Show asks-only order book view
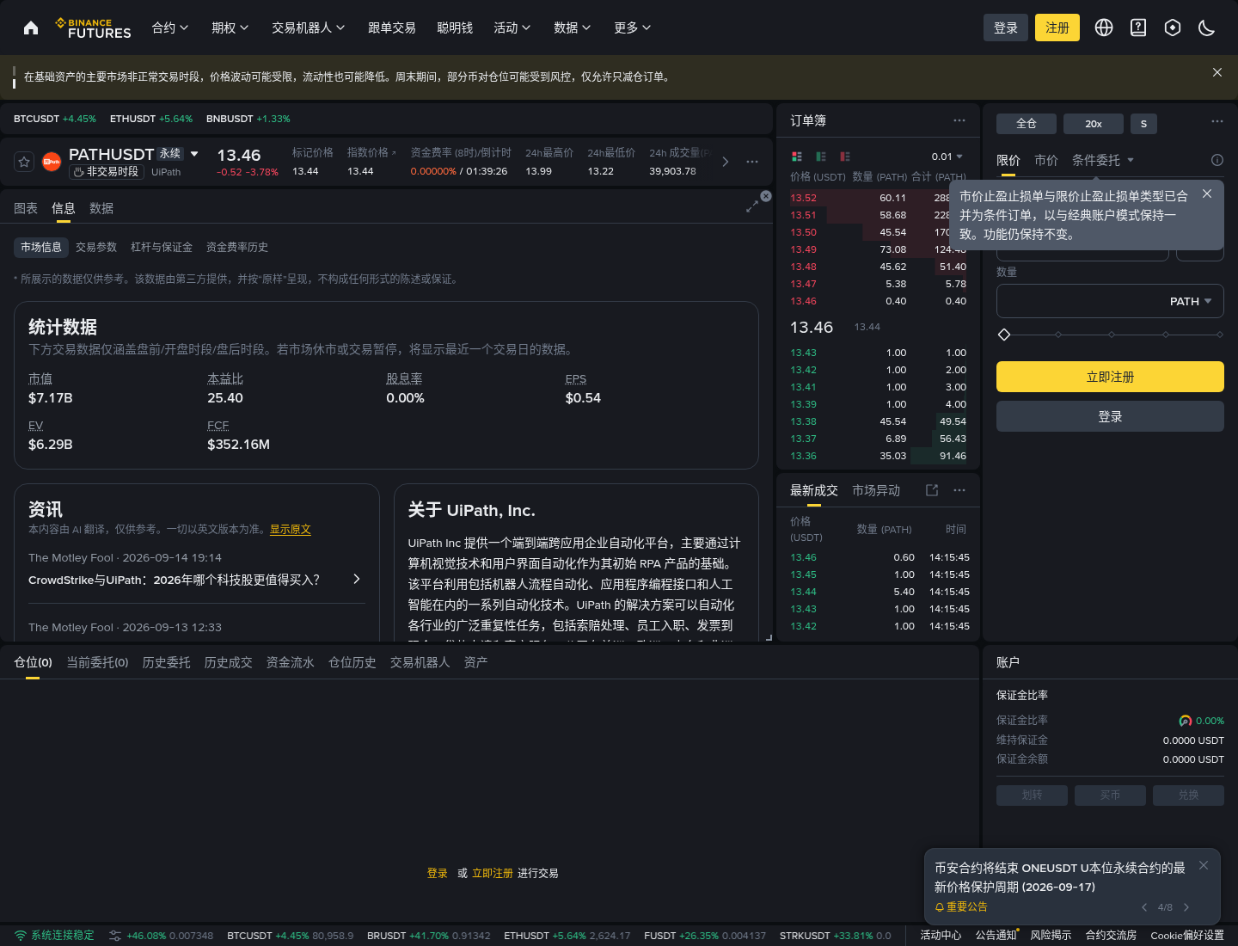1238x946 pixels. click(x=845, y=157)
